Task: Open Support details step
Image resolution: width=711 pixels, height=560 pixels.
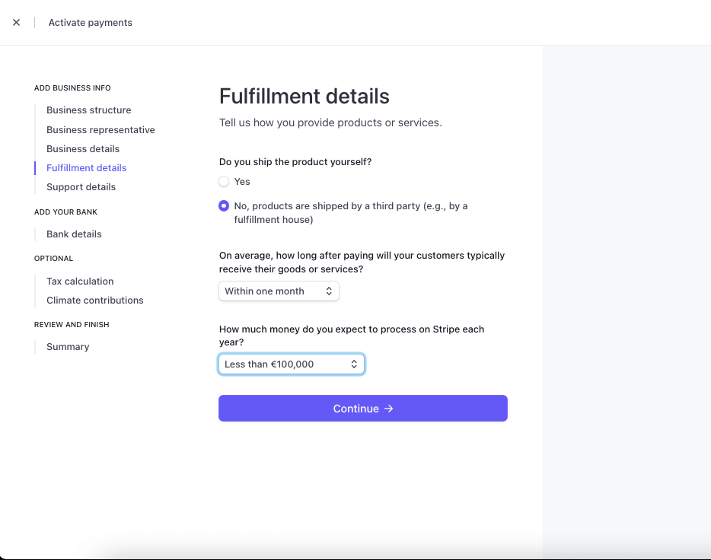Action: [x=81, y=187]
